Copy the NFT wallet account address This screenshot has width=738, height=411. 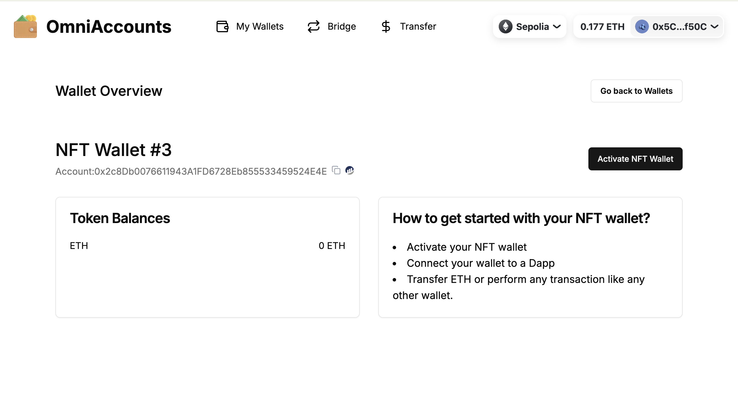[x=336, y=170]
